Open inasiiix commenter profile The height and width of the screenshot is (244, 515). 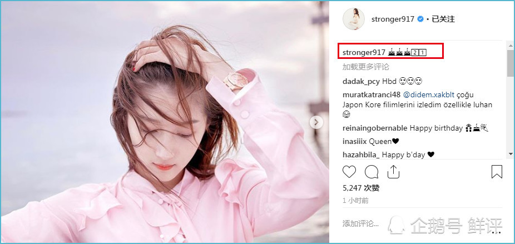tap(355, 142)
